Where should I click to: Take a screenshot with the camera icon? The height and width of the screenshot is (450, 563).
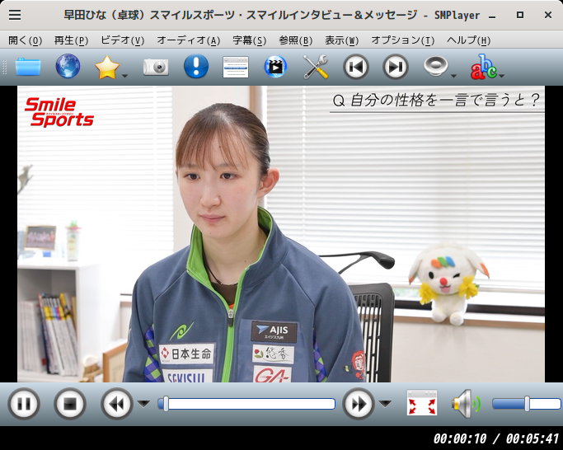[x=156, y=67]
